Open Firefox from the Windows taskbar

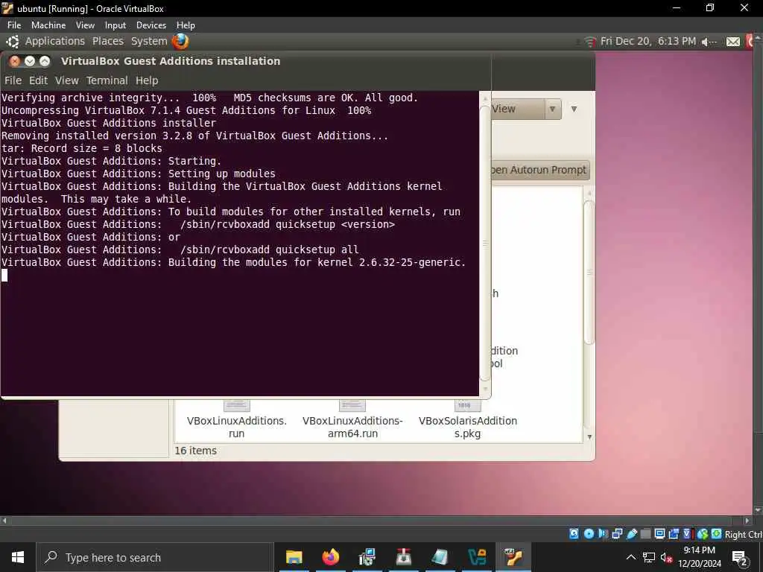[330, 557]
